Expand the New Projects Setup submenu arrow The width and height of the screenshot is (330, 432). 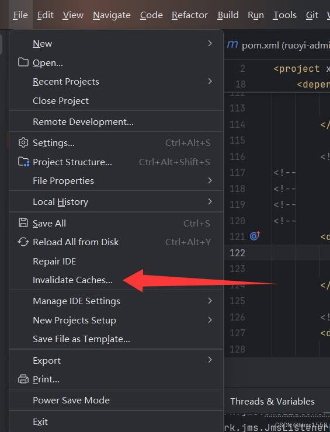(x=210, y=320)
